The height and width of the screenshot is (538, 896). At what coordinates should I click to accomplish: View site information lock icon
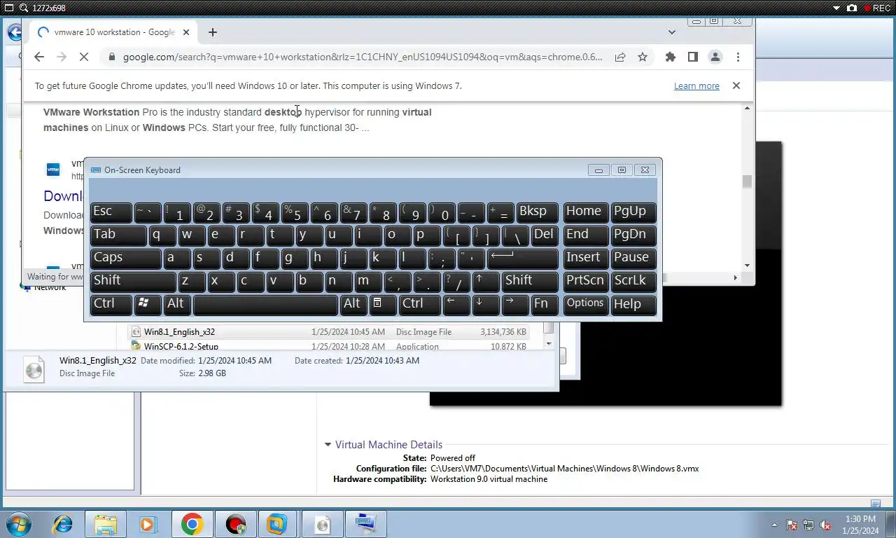click(x=111, y=57)
